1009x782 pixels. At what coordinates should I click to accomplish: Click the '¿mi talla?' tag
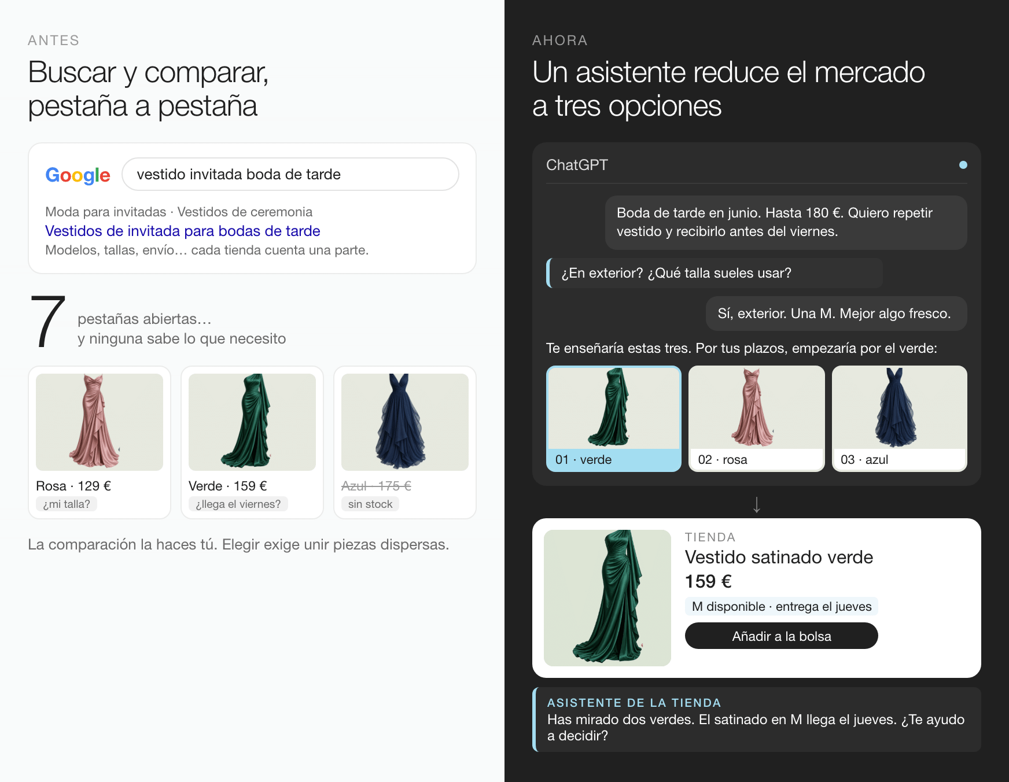[x=67, y=504]
